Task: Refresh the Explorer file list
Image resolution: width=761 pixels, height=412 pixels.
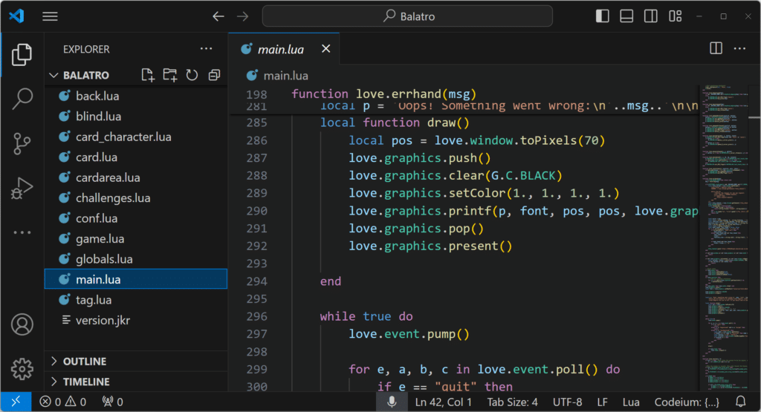Action: pos(192,75)
